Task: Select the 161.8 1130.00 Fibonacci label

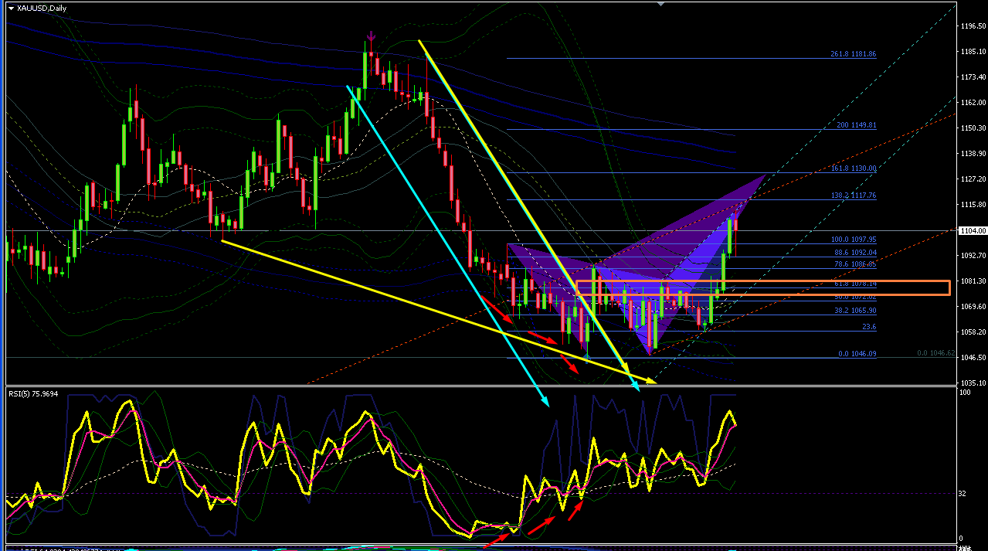Action: point(853,168)
